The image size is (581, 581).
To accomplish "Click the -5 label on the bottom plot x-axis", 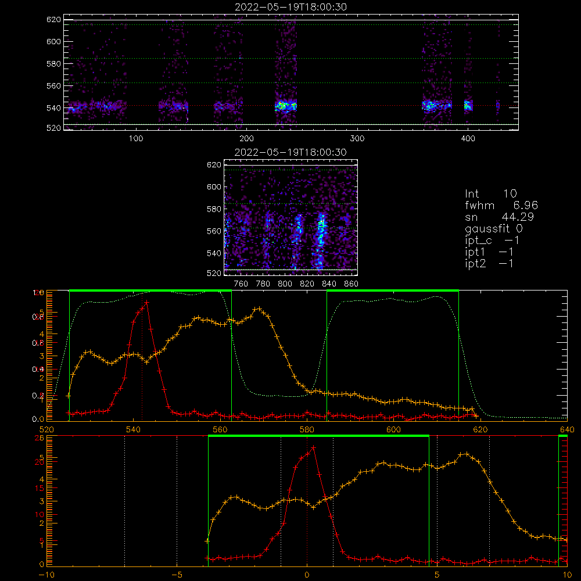I will click(x=177, y=575).
